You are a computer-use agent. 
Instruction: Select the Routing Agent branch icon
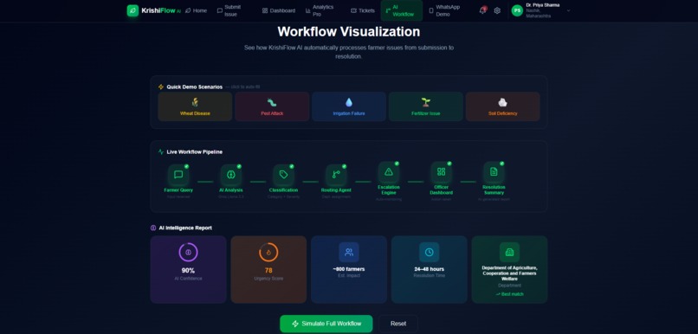pyautogui.click(x=336, y=174)
